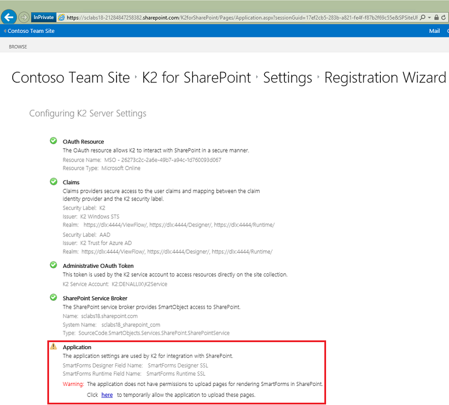Click Contoso Team Site breadcrumb title
This screenshot has width=449, height=405.
[70, 77]
